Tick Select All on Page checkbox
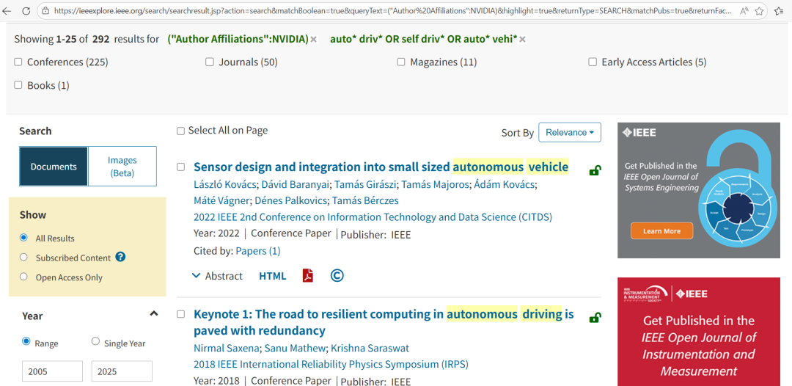Screen dimensions: 792x386 click(181, 131)
